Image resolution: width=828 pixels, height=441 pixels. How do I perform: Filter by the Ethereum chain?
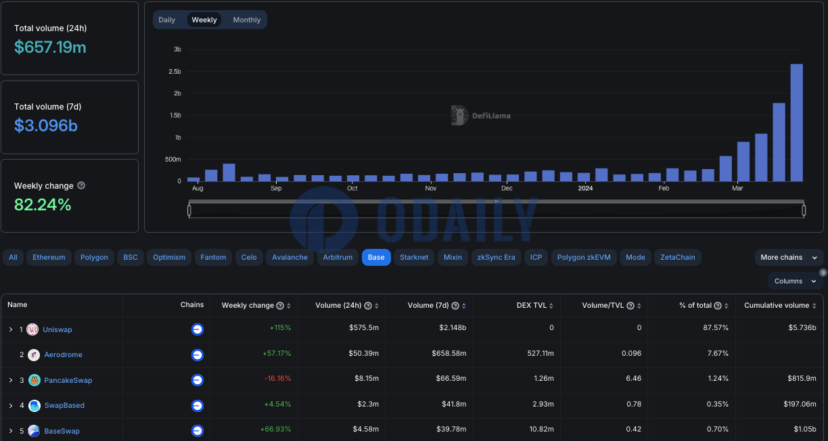pyautogui.click(x=49, y=257)
